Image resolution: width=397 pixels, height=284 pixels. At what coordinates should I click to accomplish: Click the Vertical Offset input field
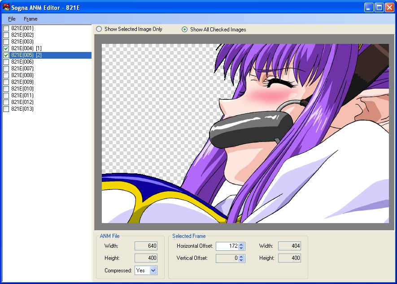[x=227, y=258]
